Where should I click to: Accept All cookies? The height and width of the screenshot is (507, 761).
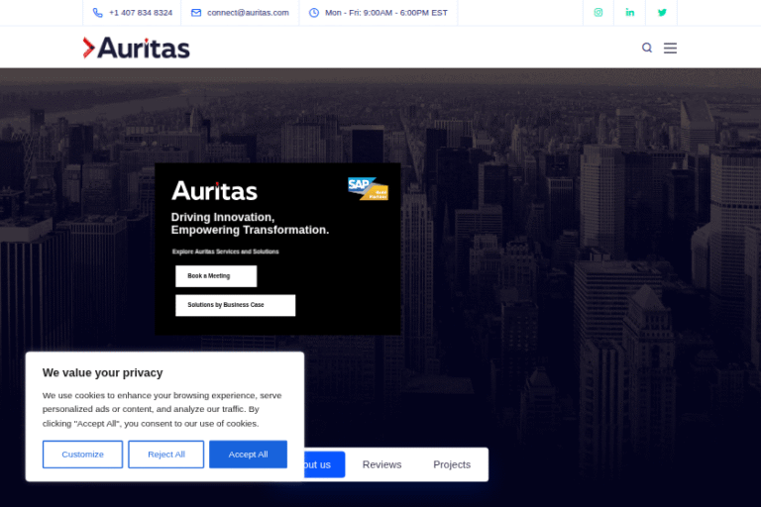pos(248,455)
